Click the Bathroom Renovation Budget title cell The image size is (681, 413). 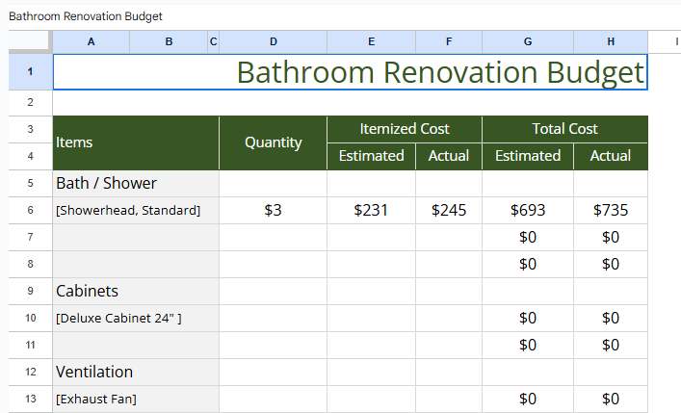coord(350,72)
